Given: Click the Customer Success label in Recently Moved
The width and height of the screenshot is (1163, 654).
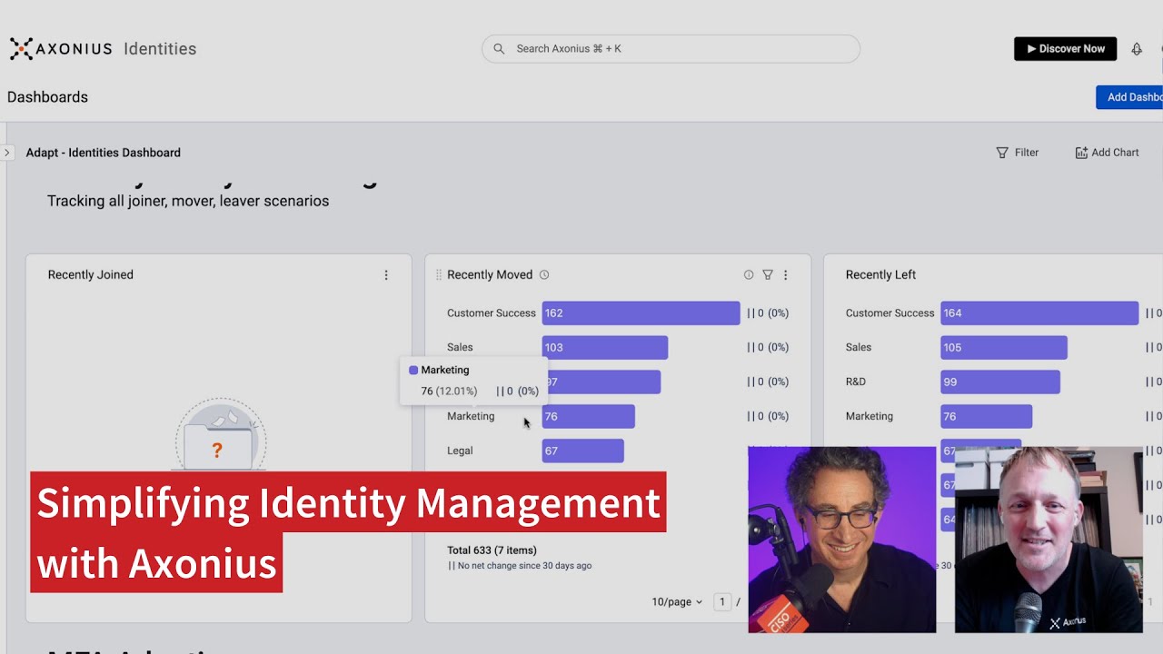Looking at the screenshot, I should click(492, 313).
